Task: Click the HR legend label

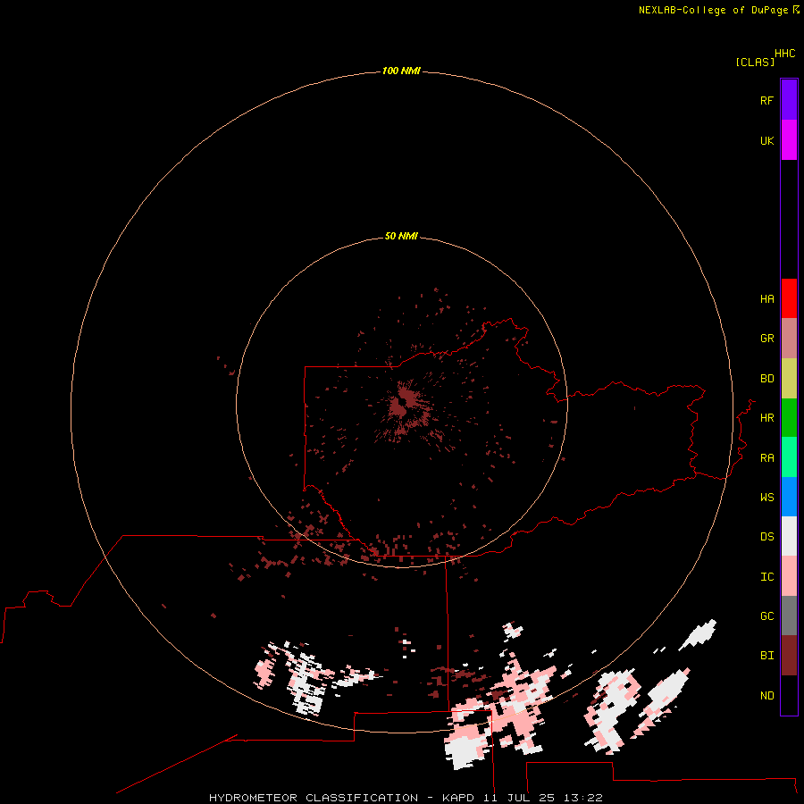Action: pos(766,418)
